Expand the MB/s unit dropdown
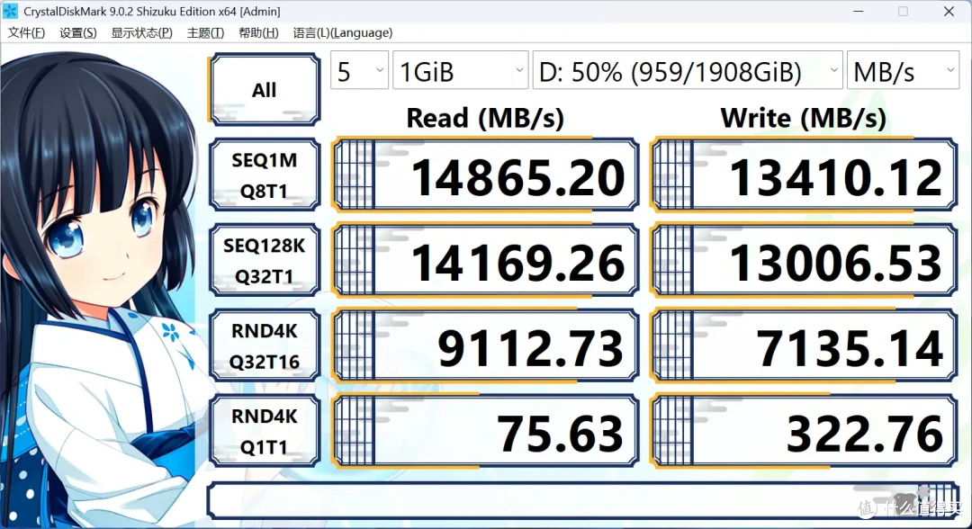 pos(903,70)
